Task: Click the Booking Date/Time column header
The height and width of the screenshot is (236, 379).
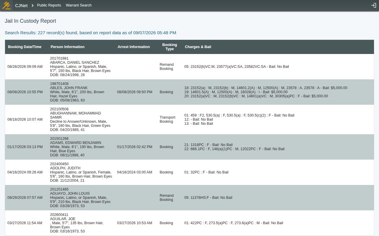Action: click(25, 47)
